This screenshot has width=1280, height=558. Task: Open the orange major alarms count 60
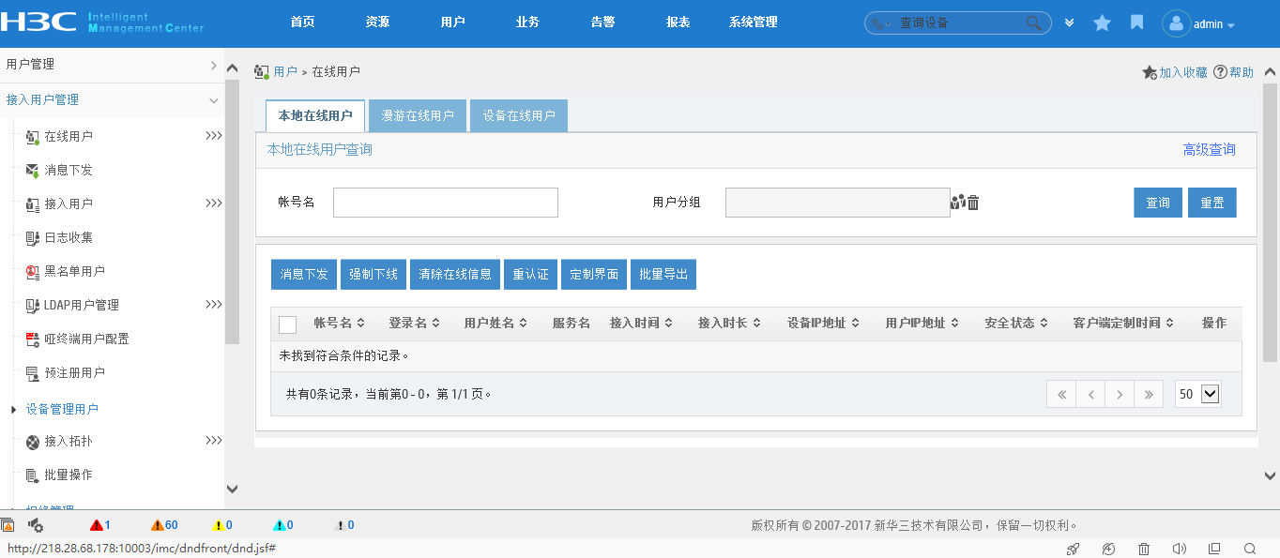pyautogui.click(x=164, y=525)
